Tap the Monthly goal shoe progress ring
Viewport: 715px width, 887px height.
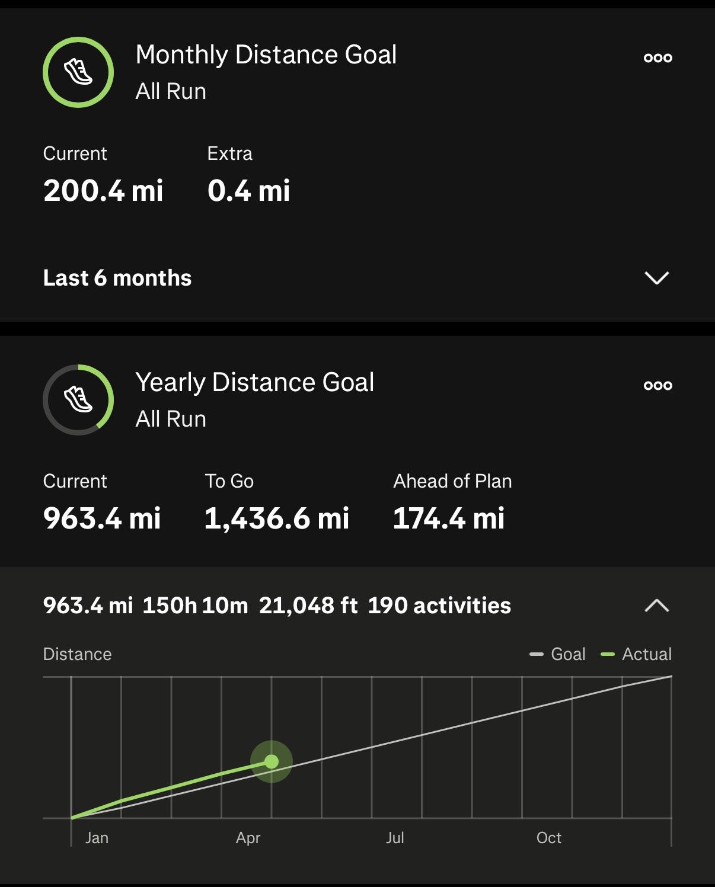[78, 72]
